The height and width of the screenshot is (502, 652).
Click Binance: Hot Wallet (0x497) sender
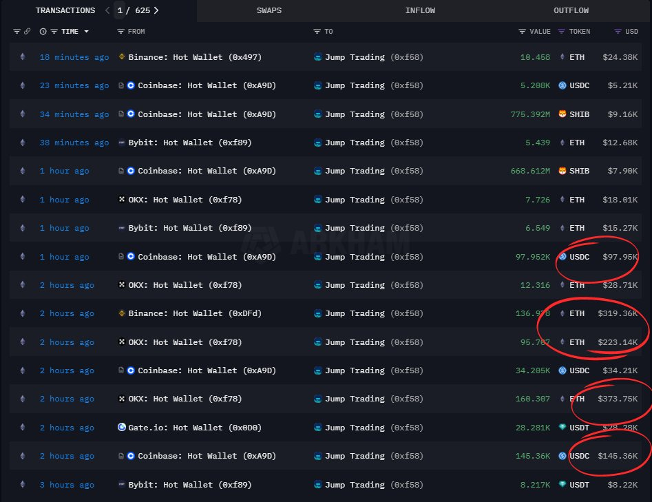coord(195,57)
